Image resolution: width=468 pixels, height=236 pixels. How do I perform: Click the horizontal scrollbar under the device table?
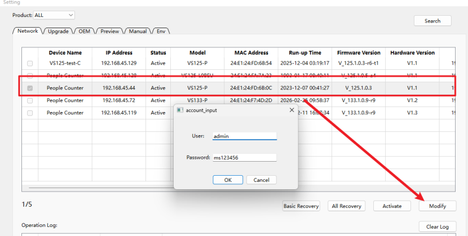point(238,188)
